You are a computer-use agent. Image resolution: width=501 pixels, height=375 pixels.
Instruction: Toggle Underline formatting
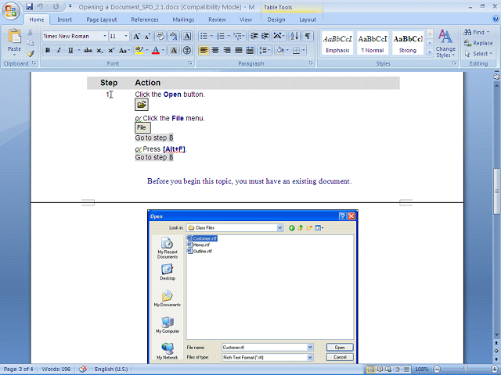(x=70, y=50)
